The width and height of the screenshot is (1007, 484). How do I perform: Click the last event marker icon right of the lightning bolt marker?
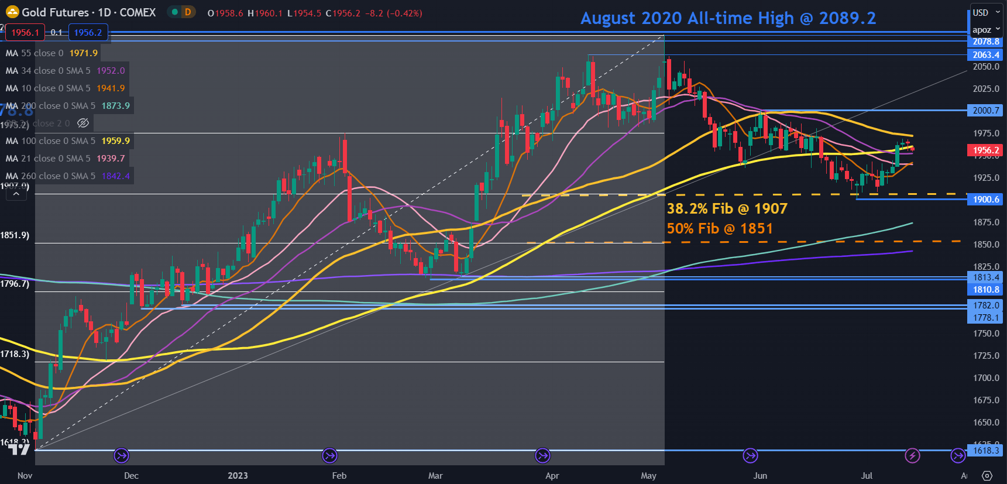click(x=958, y=455)
